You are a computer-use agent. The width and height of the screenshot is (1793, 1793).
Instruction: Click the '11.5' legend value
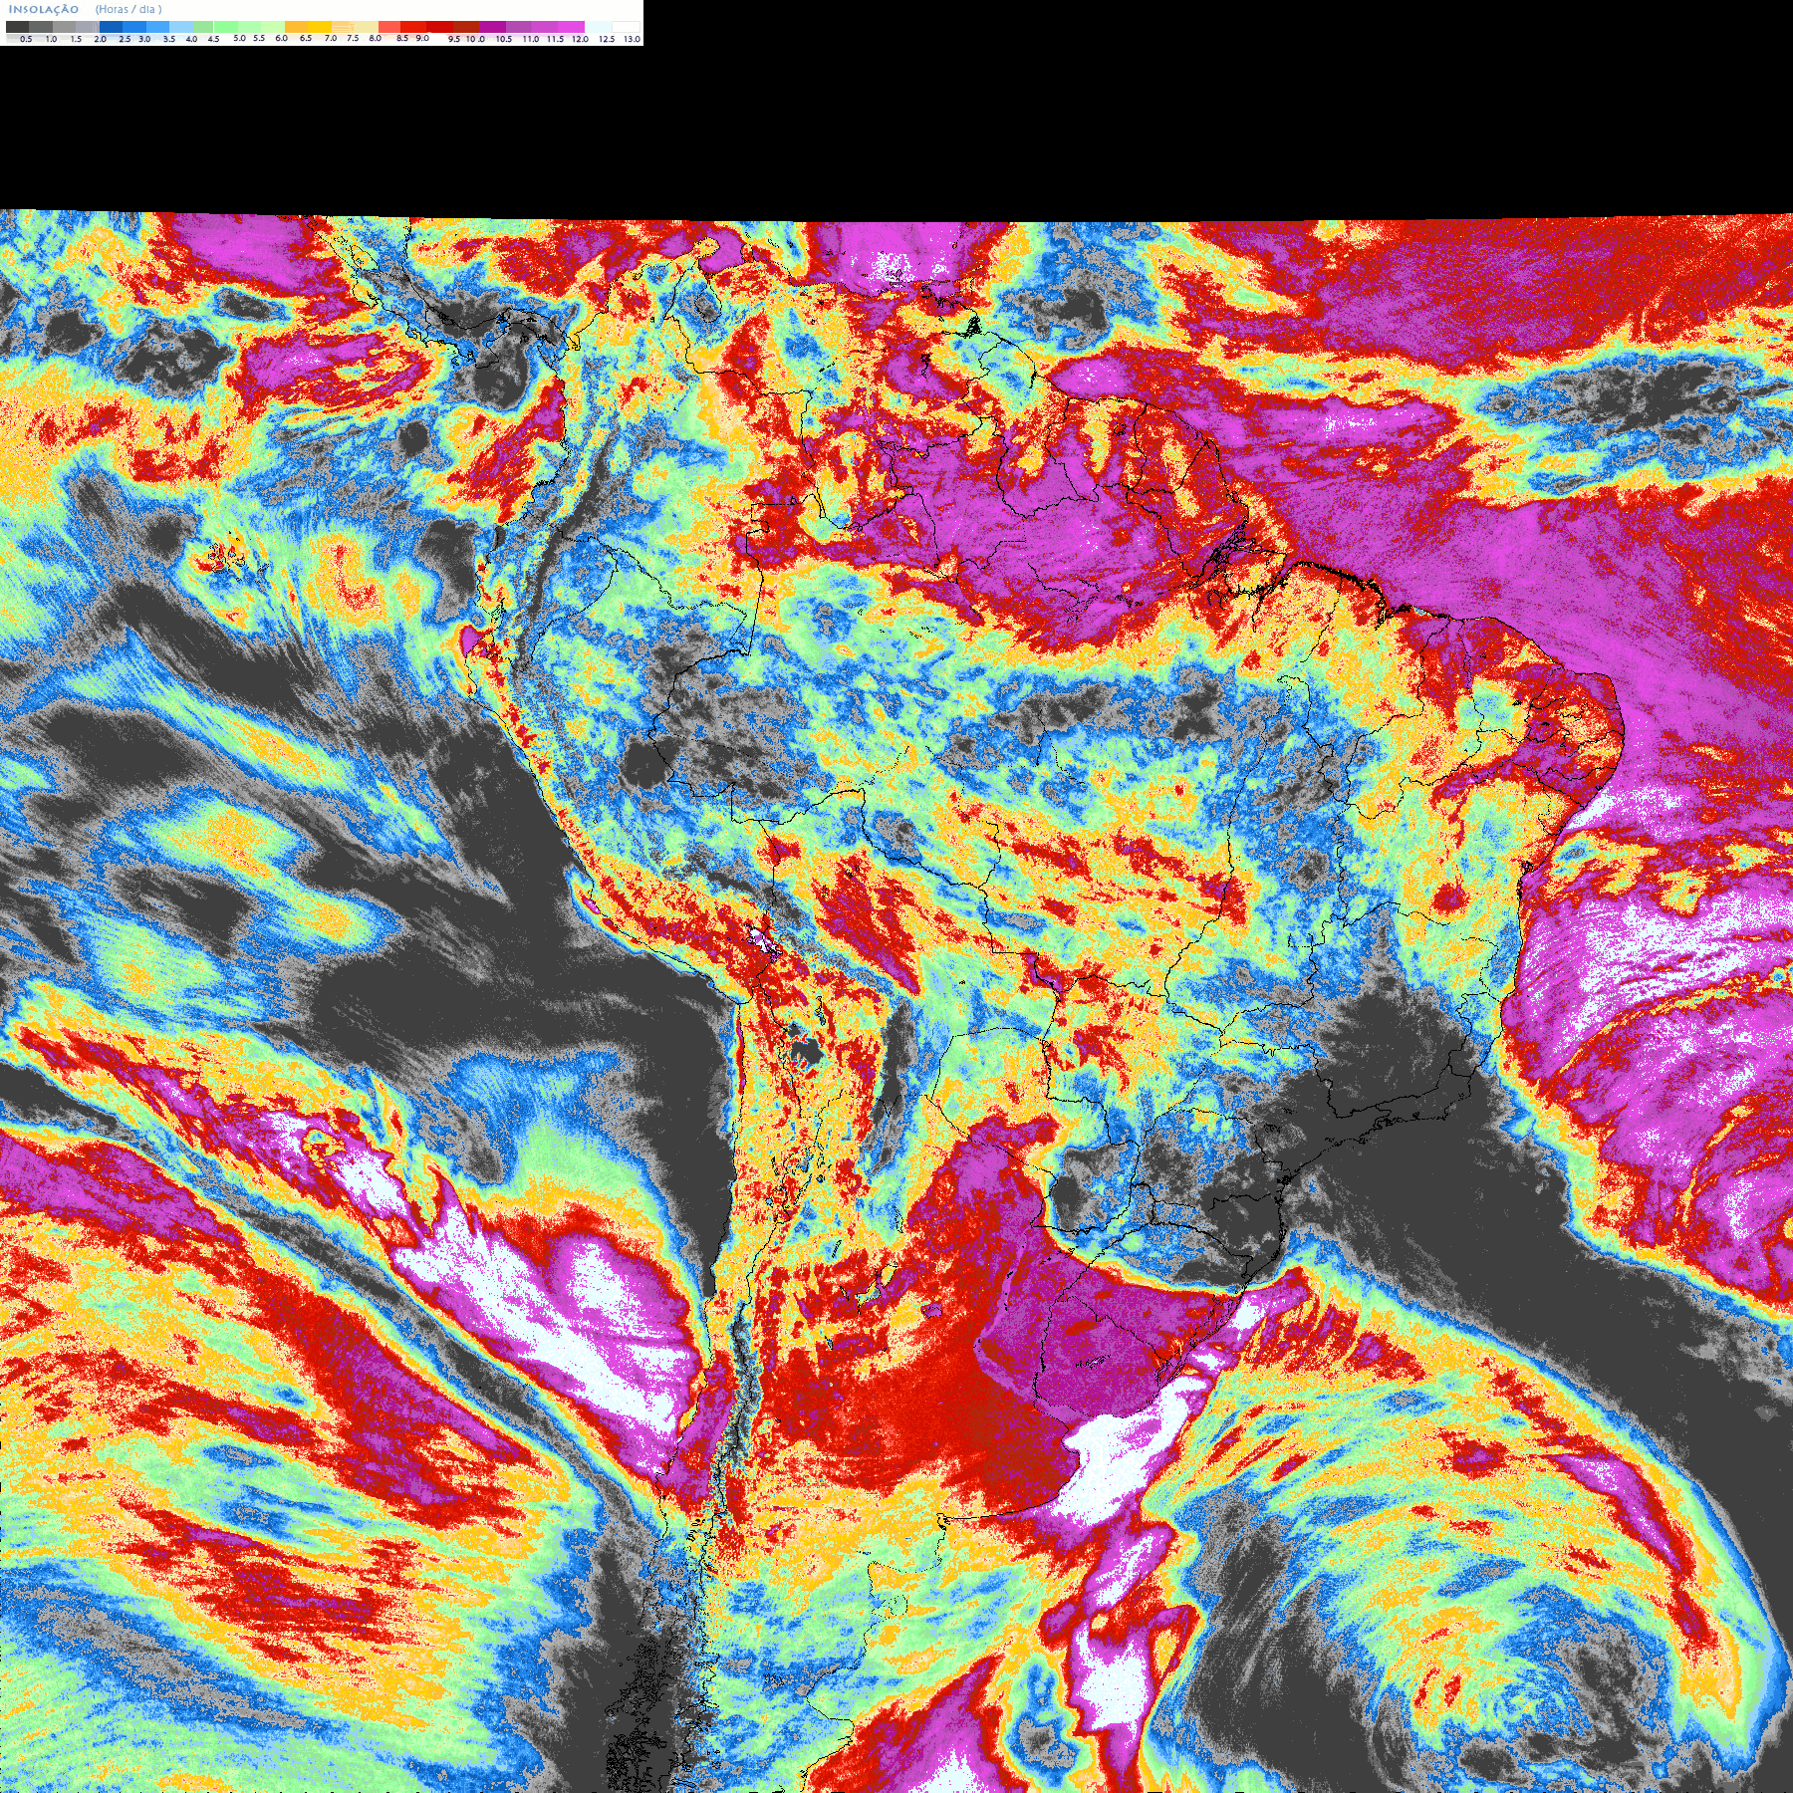[555, 39]
